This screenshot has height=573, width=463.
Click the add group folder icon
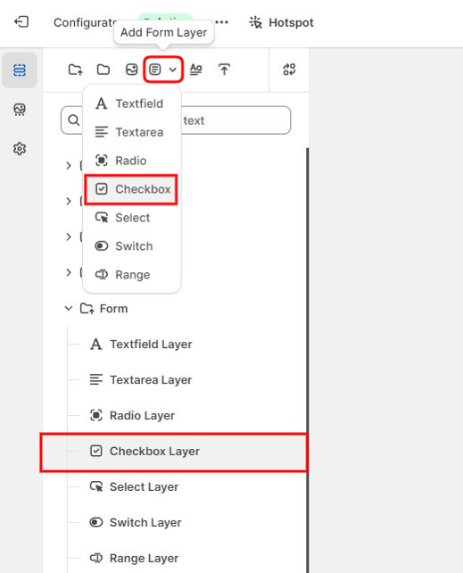76,70
